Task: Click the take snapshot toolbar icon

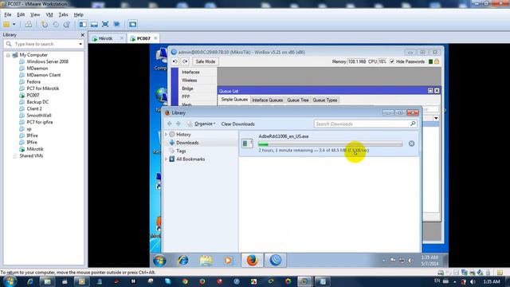Action: 45,25
